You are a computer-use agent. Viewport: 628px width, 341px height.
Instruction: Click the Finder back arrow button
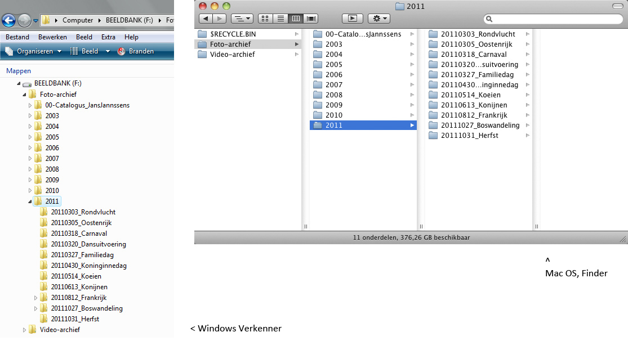[204, 19]
